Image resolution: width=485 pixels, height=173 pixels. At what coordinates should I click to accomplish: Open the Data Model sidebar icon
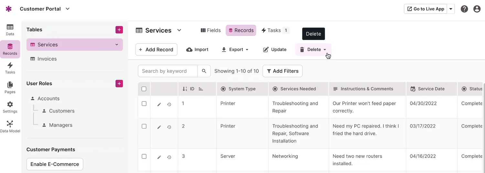(x=10, y=126)
